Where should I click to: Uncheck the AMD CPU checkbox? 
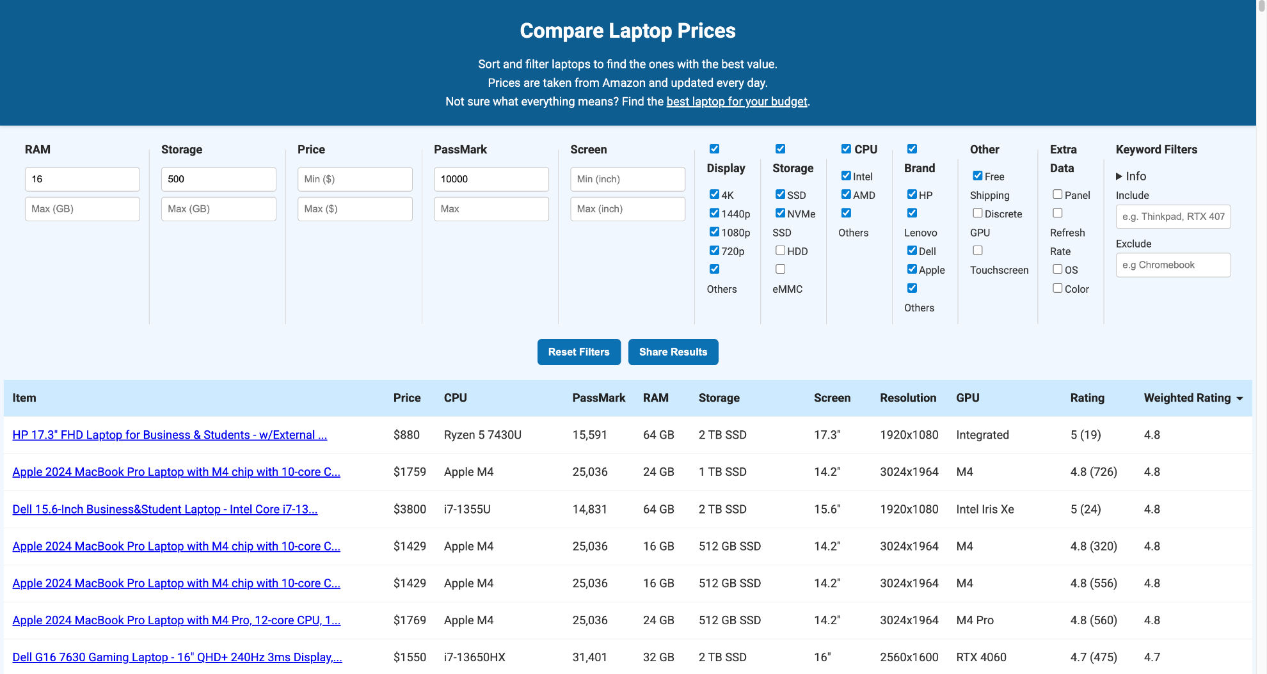846,194
